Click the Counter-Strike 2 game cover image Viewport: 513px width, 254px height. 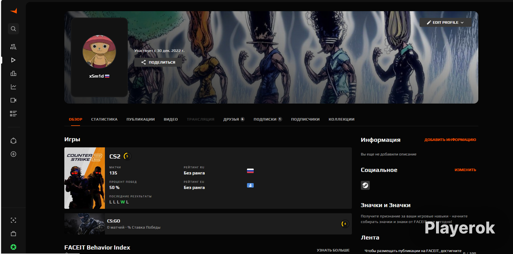(x=84, y=178)
